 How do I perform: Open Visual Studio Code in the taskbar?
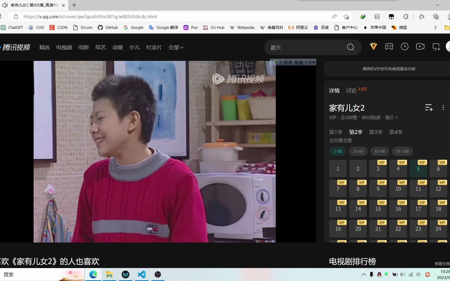[142, 274]
